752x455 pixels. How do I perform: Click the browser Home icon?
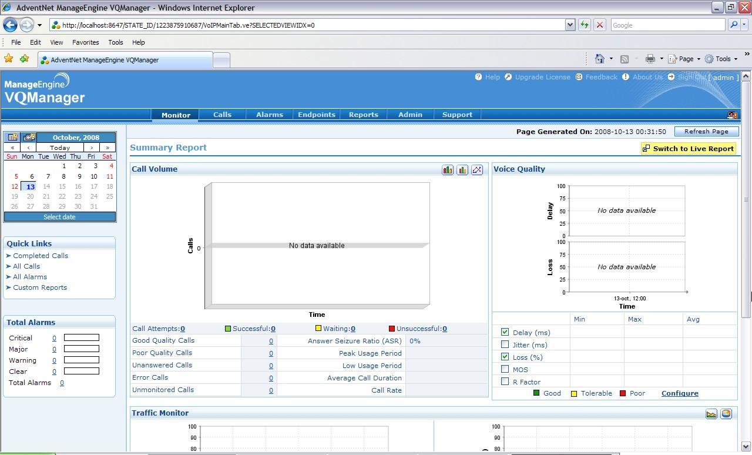click(600, 59)
